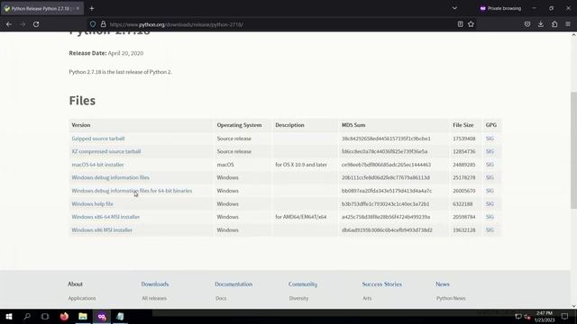Open the Firefox downloads panel icon
The image size is (577, 324).
coord(541,24)
